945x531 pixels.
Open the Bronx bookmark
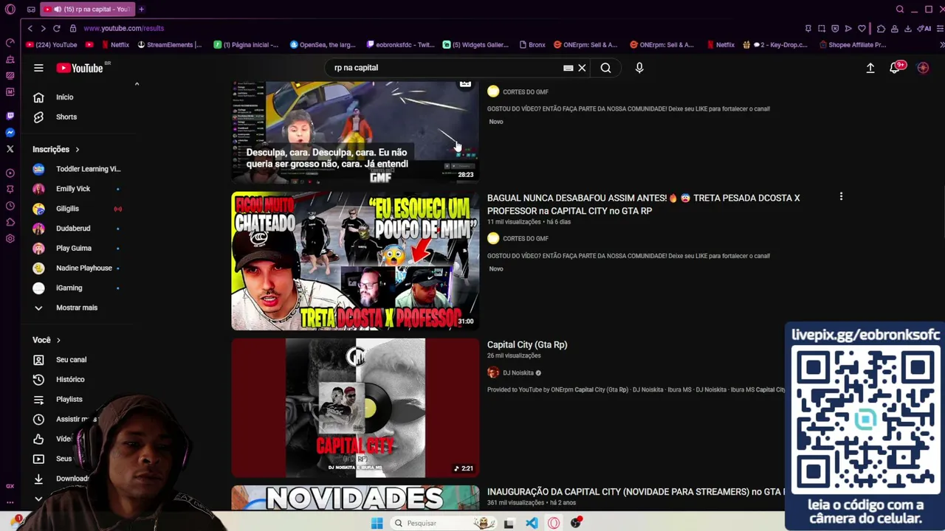pyautogui.click(x=532, y=45)
